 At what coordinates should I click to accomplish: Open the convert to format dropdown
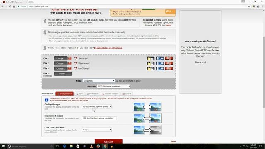click(x=114, y=86)
